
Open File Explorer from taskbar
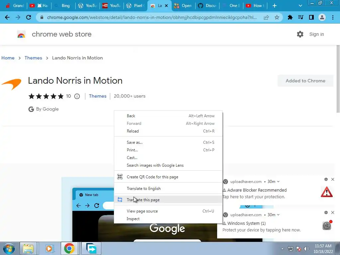[28, 248]
